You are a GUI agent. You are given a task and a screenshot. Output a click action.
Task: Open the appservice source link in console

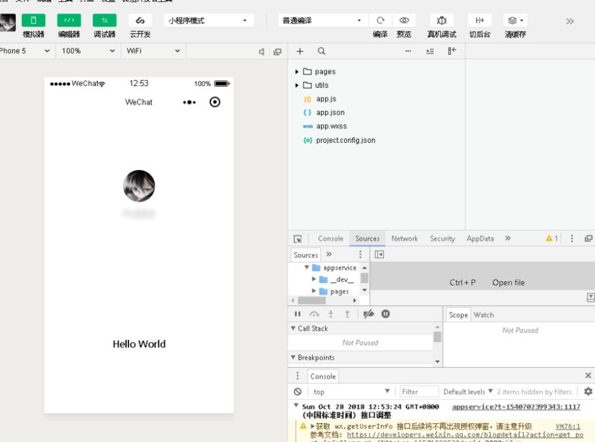click(x=516, y=407)
